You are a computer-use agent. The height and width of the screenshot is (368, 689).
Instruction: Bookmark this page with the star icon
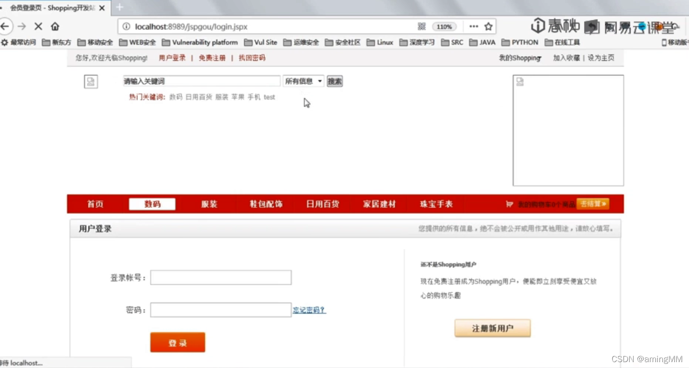(488, 27)
